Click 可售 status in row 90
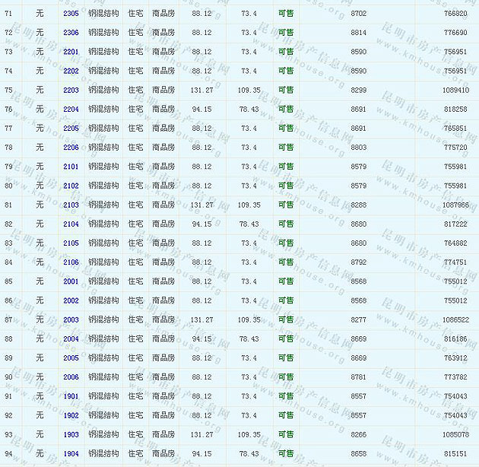 click(286, 377)
